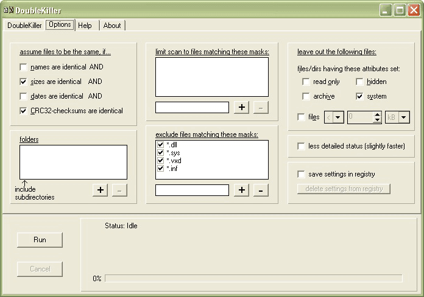This screenshot has height=297, width=424.
Task: Click the Cancel button
Action: click(x=40, y=269)
